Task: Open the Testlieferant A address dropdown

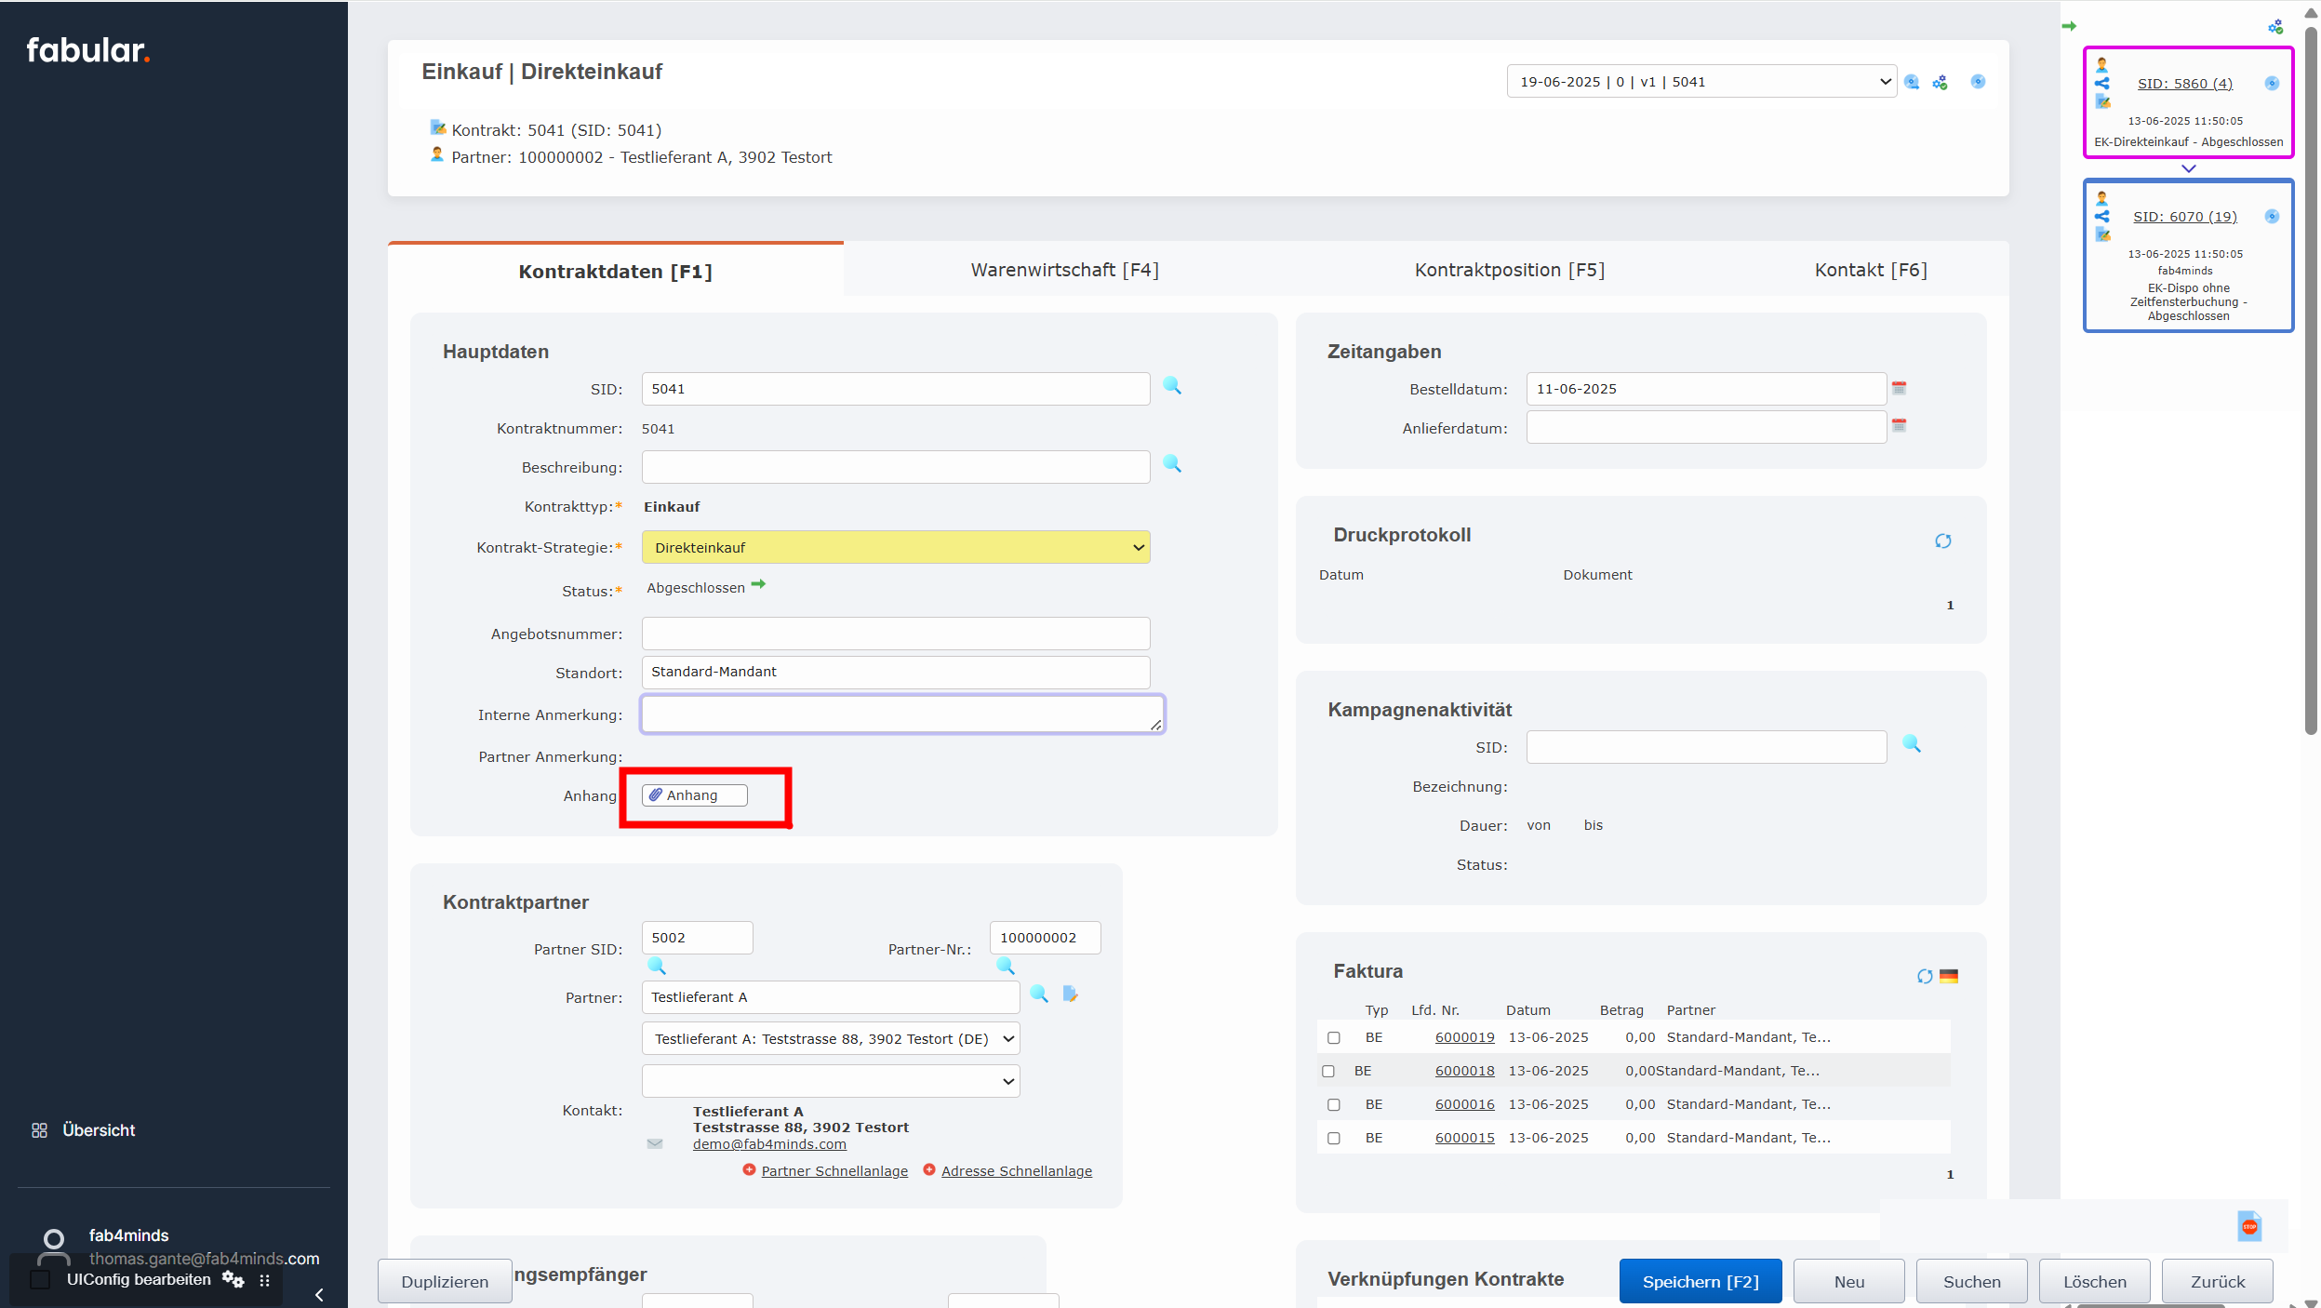Action: click(x=830, y=1038)
